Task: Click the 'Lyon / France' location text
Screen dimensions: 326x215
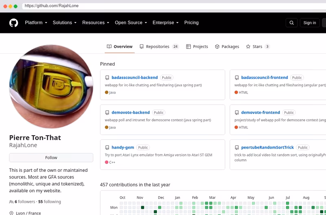Action: [x=28, y=213]
